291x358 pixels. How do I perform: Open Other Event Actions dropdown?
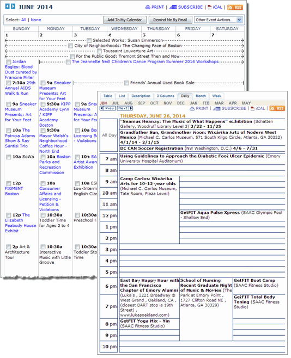218,20
